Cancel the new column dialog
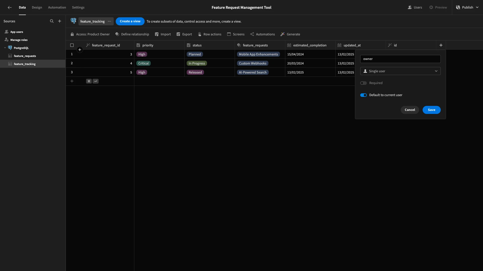Viewport: 483px width, 271px height. point(410,110)
